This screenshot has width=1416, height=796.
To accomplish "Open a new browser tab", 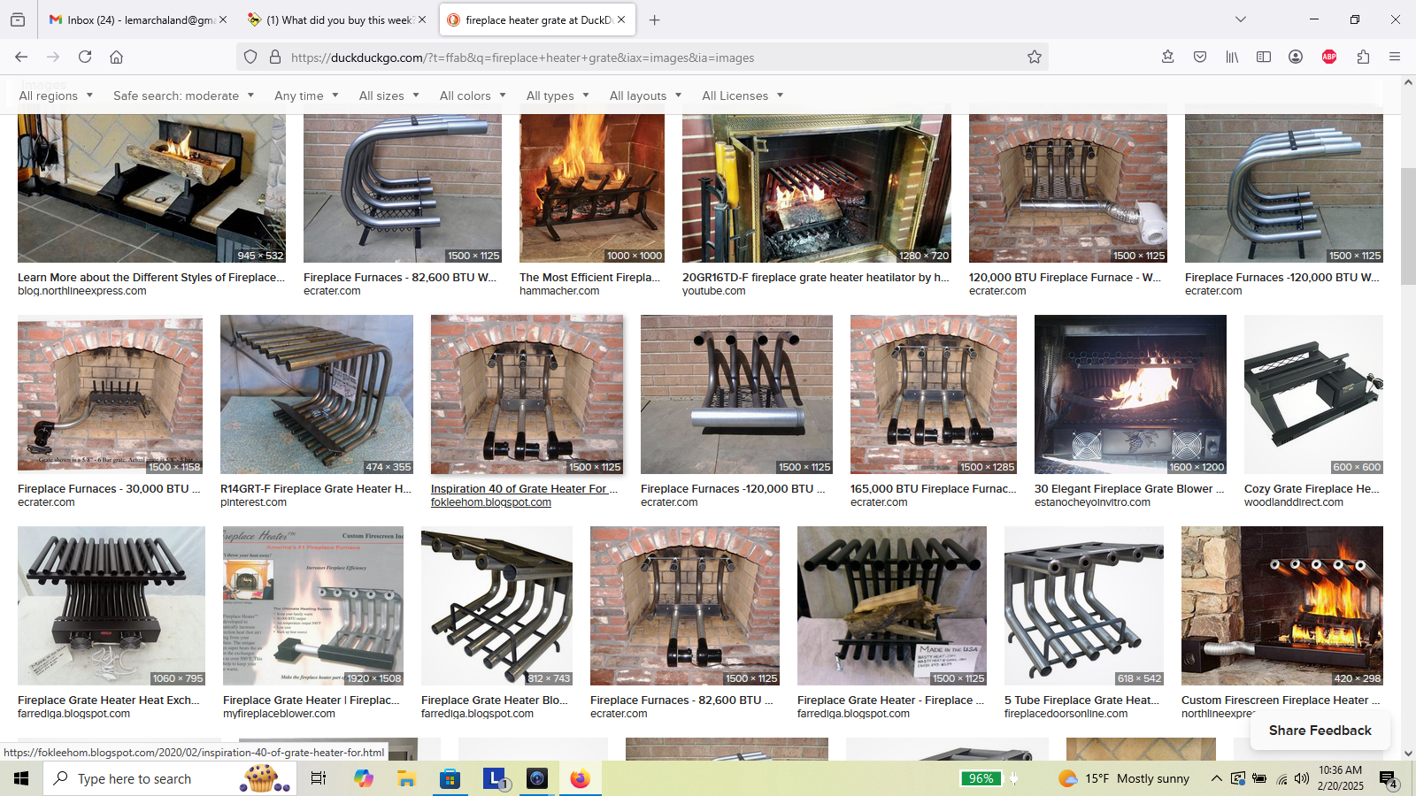I will point(655,19).
